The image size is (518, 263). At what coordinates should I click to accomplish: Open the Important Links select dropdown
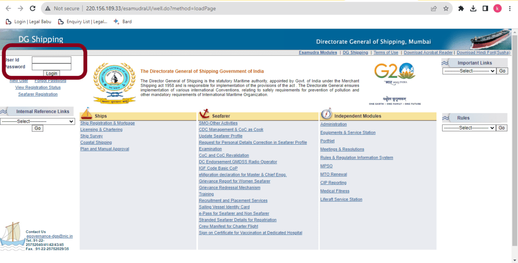coord(469,71)
